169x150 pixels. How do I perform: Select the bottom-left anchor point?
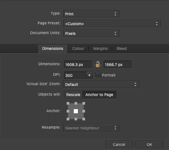click(68, 119)
